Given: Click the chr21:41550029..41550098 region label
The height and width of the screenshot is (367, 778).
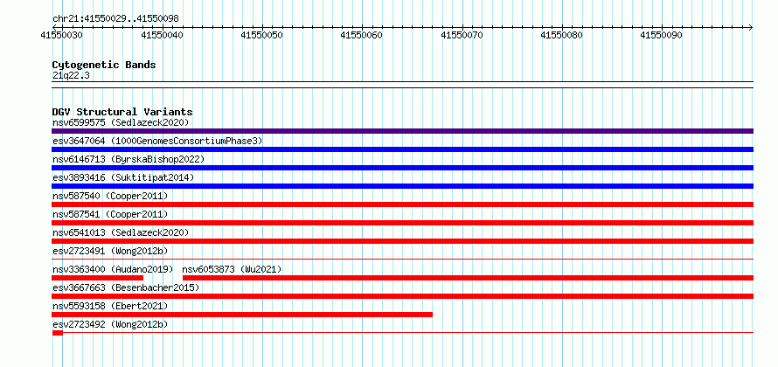Looking at the screenshot, I should (115, 19).
